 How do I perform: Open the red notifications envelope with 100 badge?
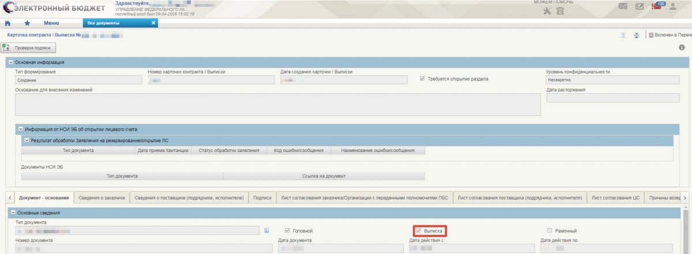tap(657, 6)
